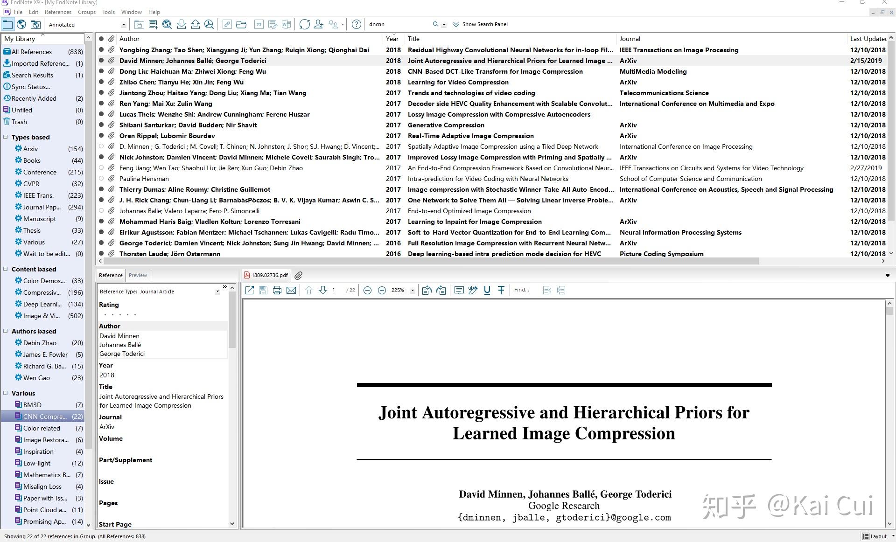
Task: Toggle read status dot for Feng Jiang reference
Action: [101, 168]
